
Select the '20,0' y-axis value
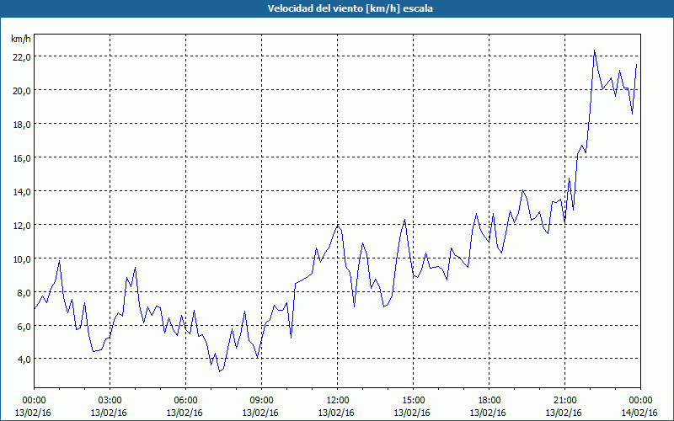click(21, 90)
